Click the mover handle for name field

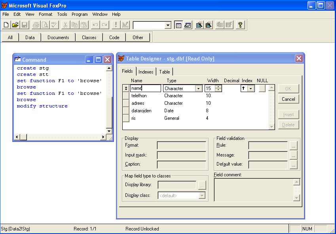[126, 88]
